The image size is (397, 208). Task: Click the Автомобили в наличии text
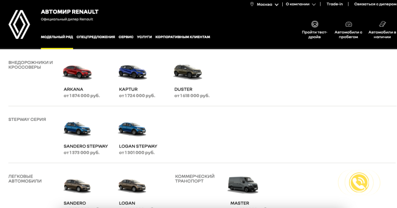pyautogui.click(x=382, y=34)
